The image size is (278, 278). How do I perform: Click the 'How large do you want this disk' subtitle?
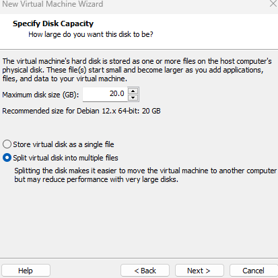[x=91, y=34]
